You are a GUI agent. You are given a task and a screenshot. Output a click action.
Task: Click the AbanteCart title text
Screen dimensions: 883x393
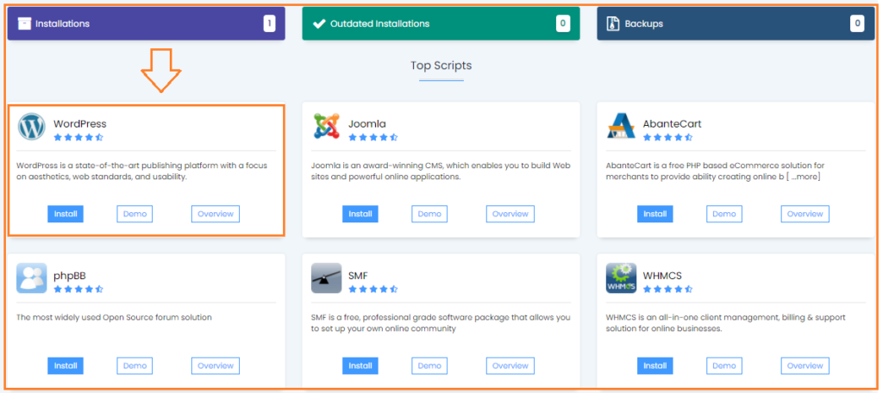[673, 124]
